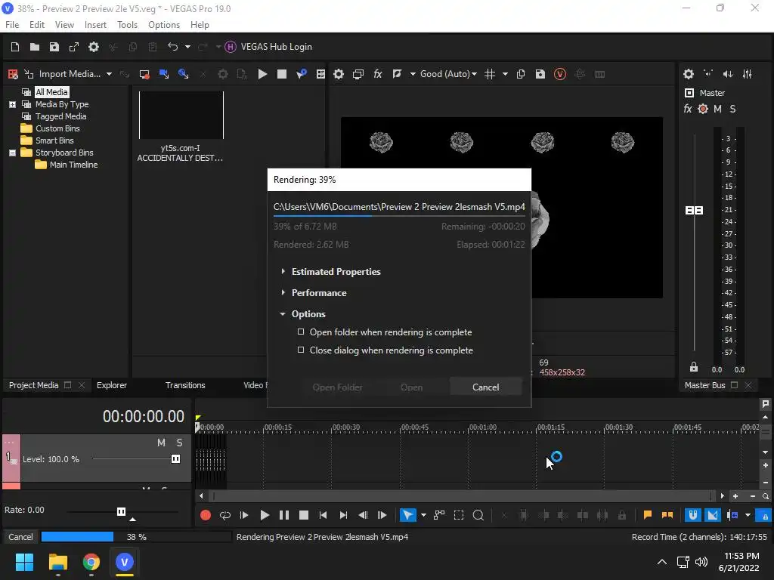Image resolution: width=774 pixels, height=580 pixels.
Task: Open Import Media dropdown arrow
Action: 109,74
